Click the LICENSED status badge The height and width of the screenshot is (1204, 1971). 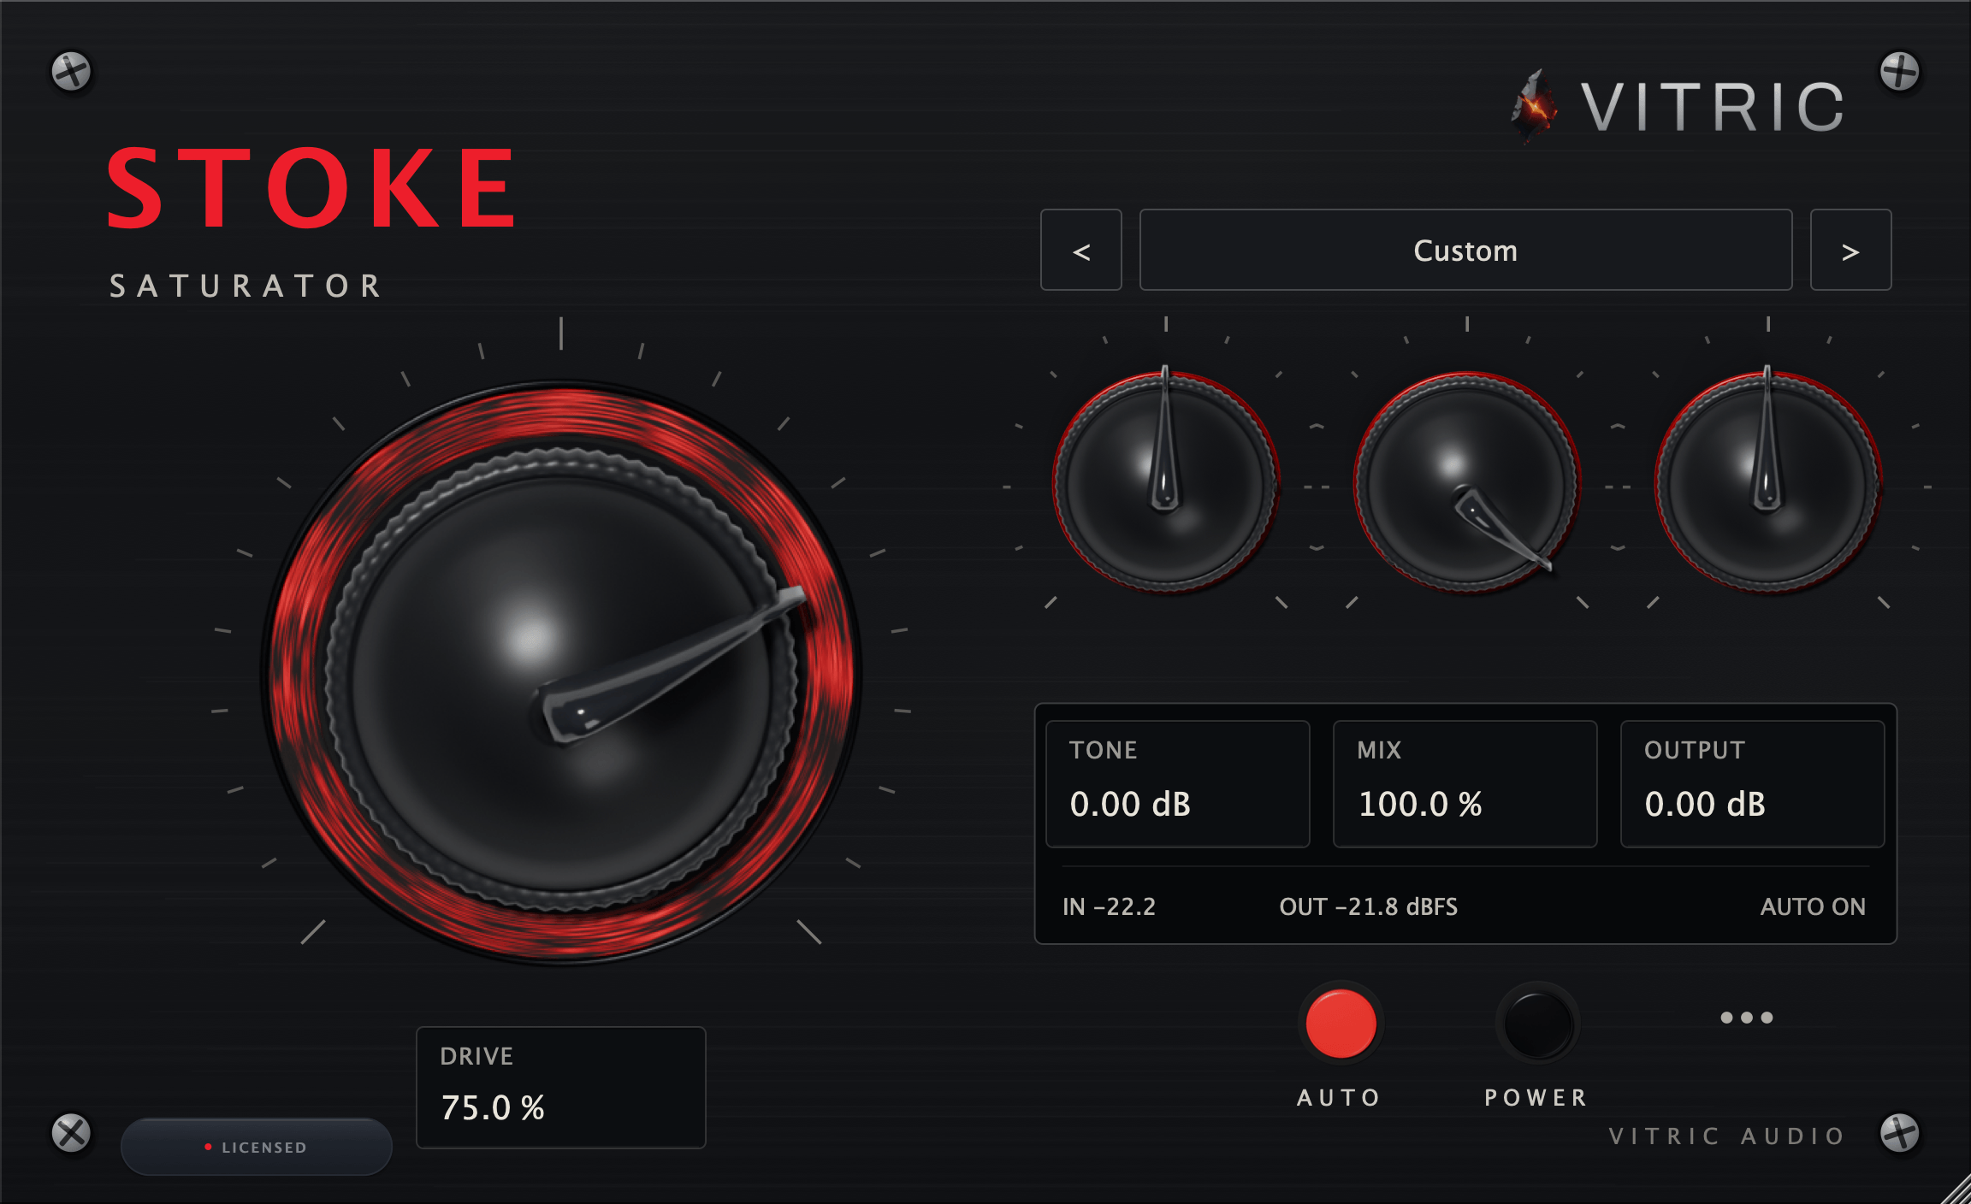pos(257,1147)
